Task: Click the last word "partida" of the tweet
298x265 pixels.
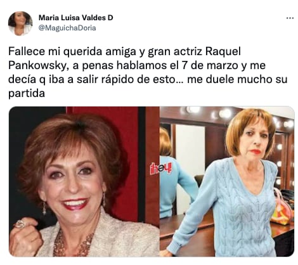Action: point(27,93)
